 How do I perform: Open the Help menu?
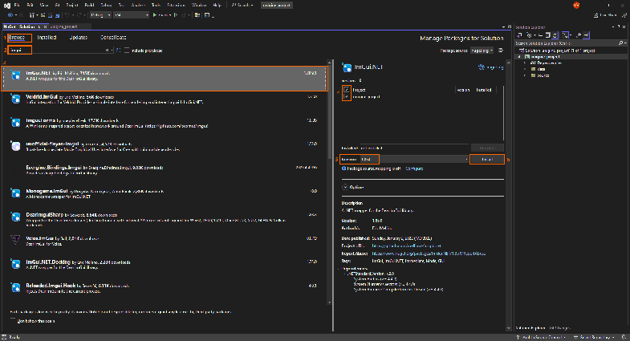[x=217, y=6]
